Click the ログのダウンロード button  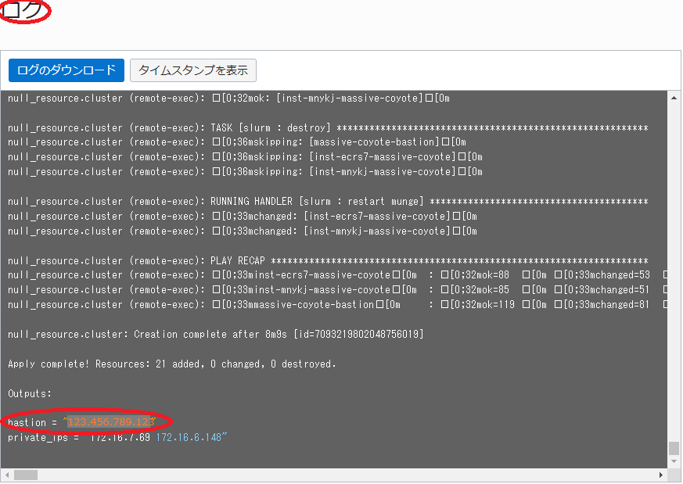67,70
